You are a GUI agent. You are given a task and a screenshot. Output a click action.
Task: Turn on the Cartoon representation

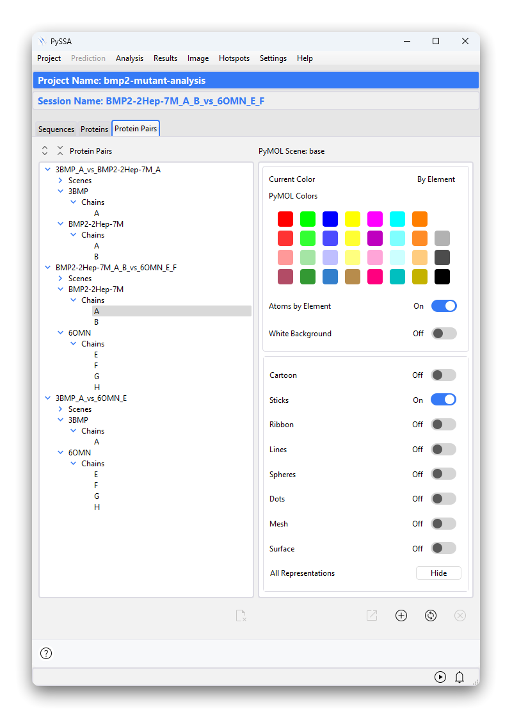(x=444, y=375)
